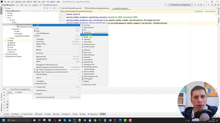The image size is (220, 123).
Task: Select Optimize Imports in context menu
Action: tap(56, 59)
